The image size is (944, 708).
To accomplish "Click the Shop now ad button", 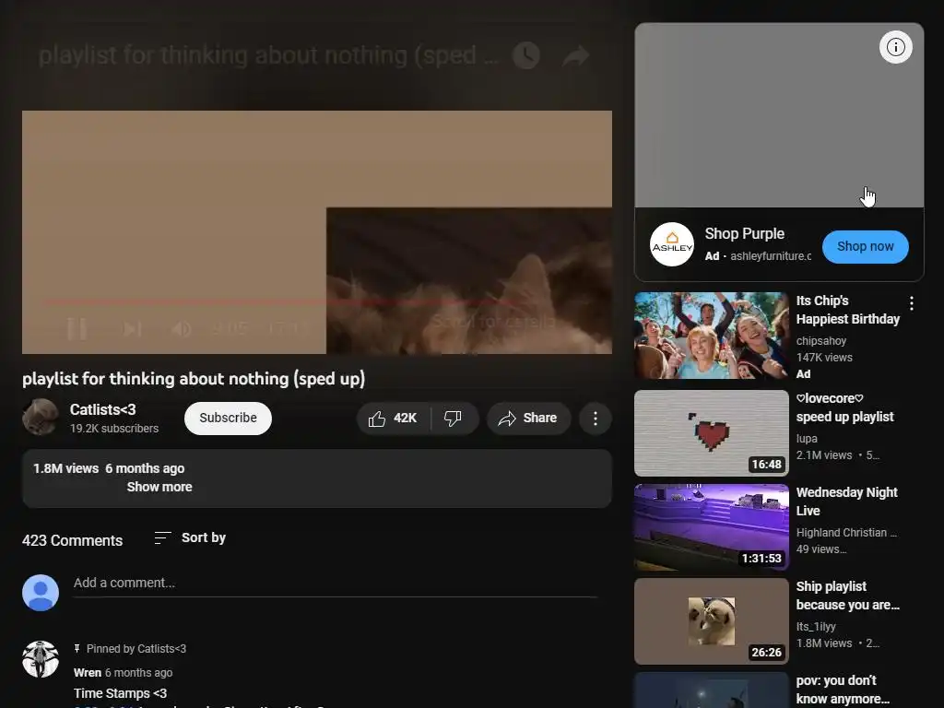I will pos(865,247).
